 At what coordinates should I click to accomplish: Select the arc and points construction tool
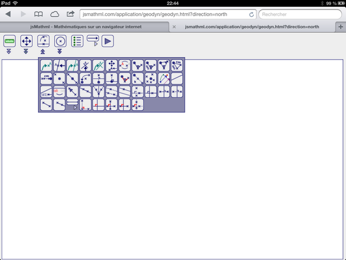tap(43, 41)
